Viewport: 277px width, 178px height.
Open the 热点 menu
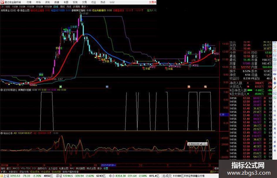(103, 2)
